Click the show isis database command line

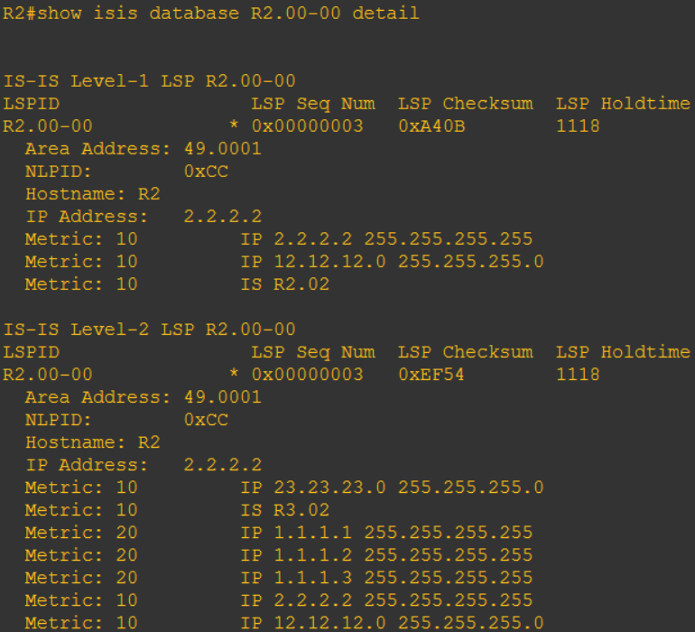[x=211, y=14]
